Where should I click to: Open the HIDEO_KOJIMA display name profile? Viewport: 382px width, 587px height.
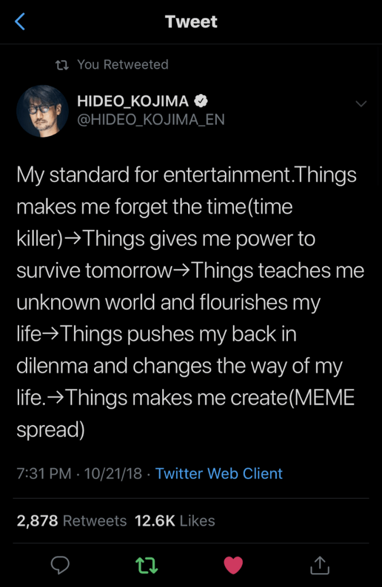(132, 102)
